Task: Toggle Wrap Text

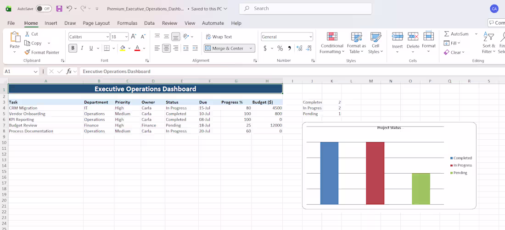Action: pos(219,37)
